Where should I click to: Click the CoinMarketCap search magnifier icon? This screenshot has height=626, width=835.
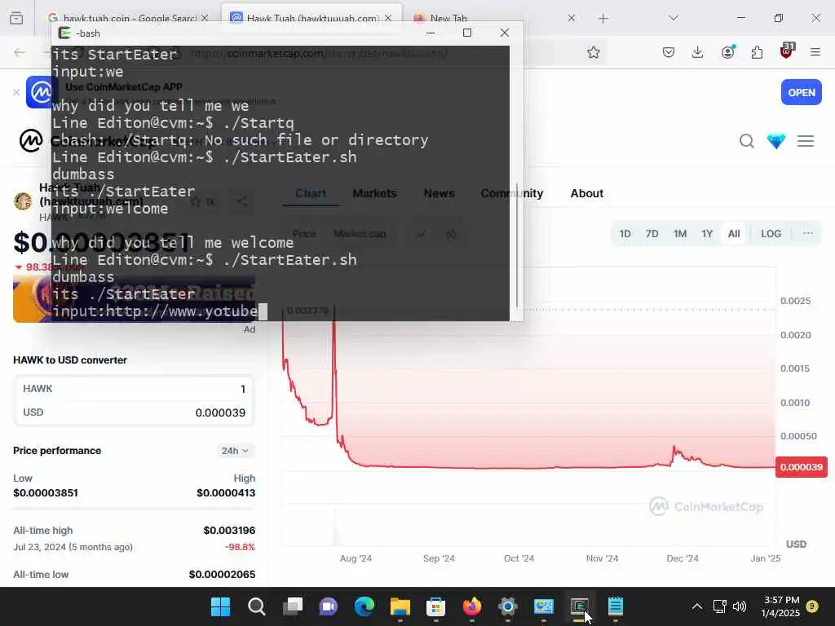pyautogui.click(x=747, y=141)
